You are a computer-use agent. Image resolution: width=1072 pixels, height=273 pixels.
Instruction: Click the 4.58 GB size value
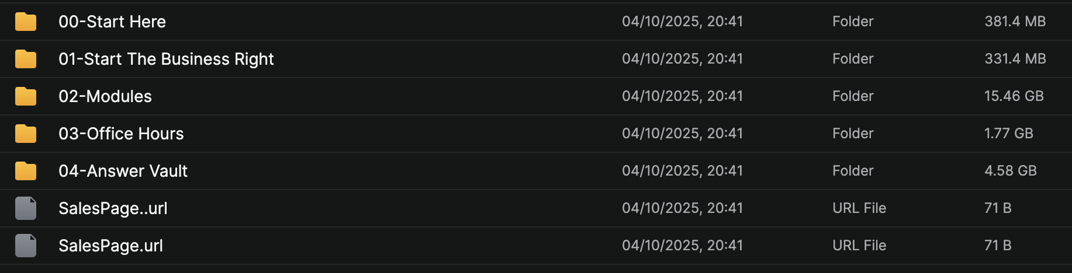tap(1010, 171)
